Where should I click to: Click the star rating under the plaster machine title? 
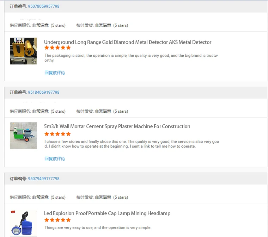click(57, 134)
